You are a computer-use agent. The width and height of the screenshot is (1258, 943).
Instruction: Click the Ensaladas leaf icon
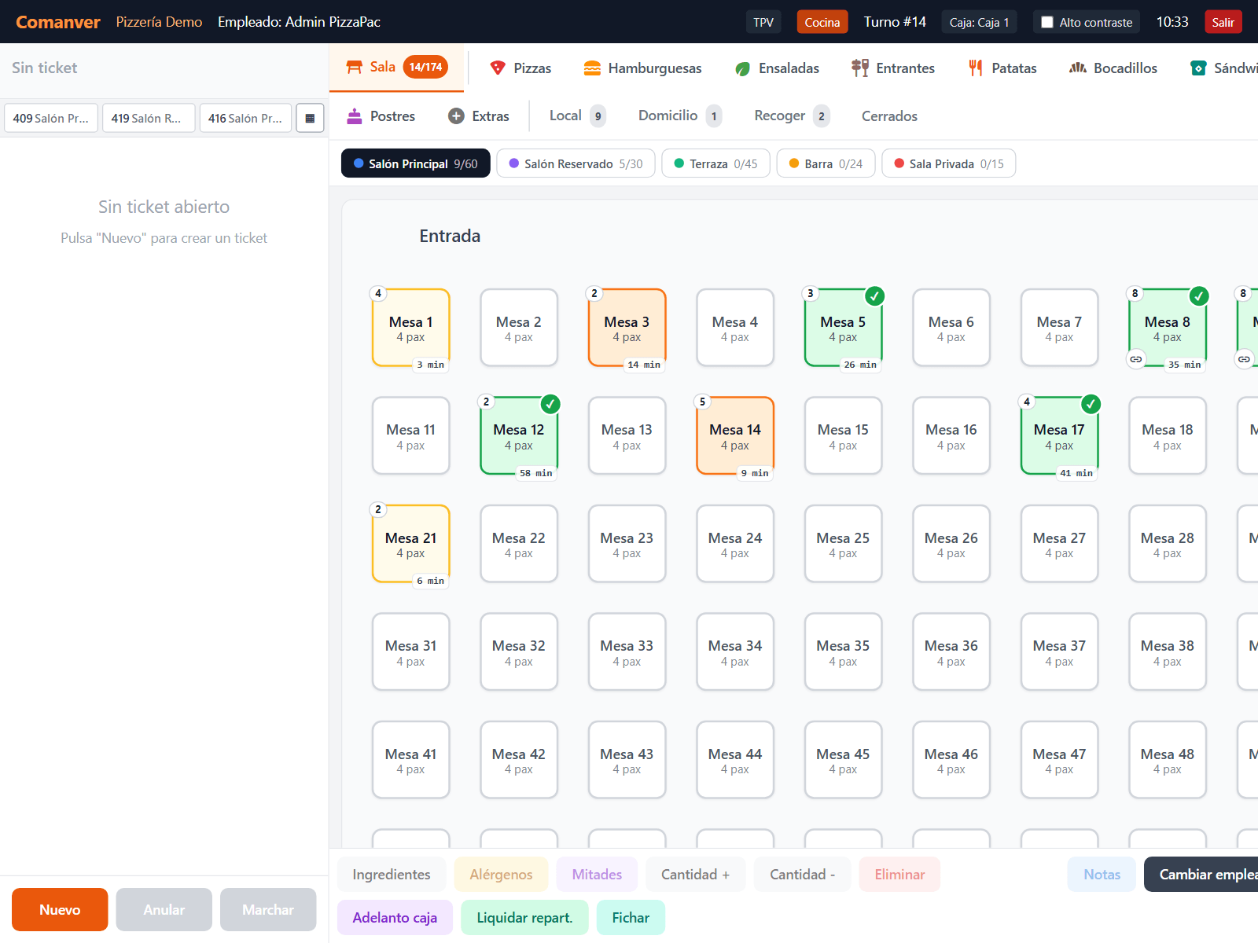742,68
